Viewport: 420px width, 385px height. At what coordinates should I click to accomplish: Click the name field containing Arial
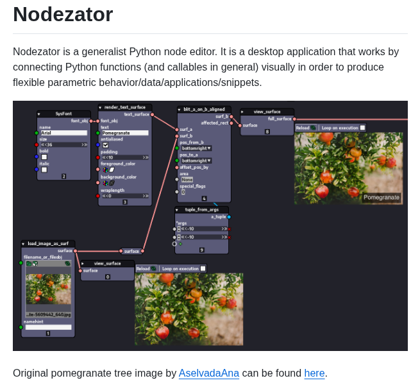pyautogui.click(x=63, y=133)
